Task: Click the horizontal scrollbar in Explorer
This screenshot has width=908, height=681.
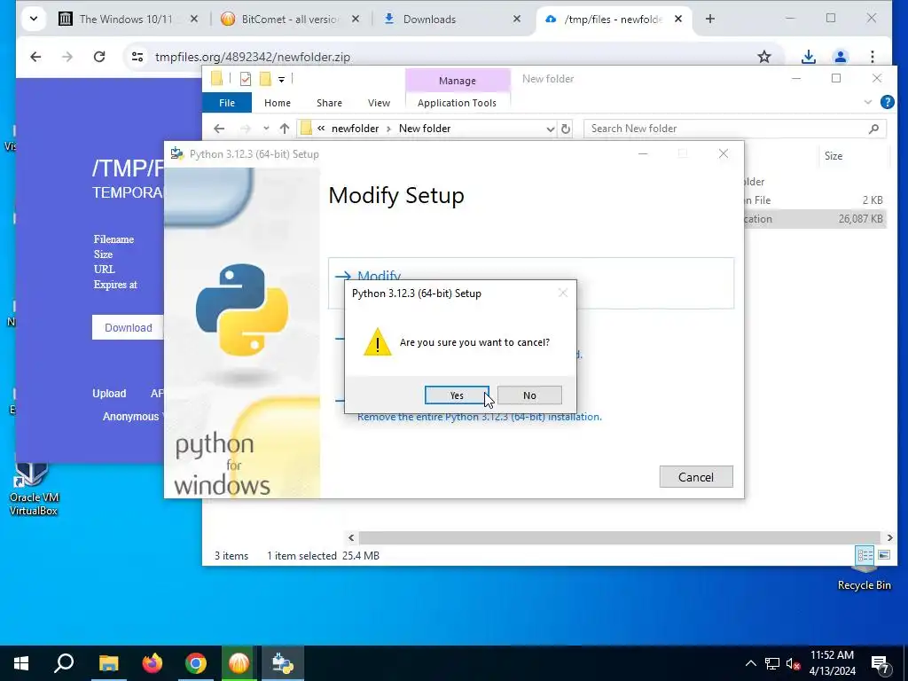Action: click(x=620, y=538)
